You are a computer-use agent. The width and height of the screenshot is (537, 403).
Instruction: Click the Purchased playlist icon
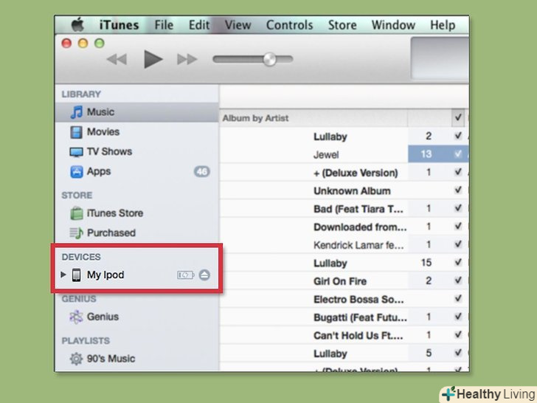77,233
